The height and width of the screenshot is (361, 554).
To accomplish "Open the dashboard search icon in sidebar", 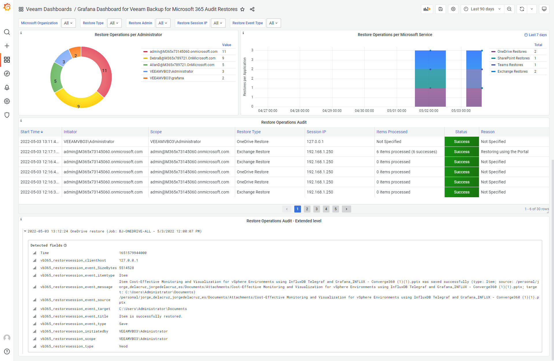I will 7,32.
